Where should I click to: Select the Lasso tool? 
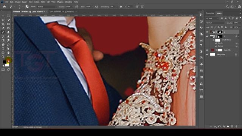pos(3,20)
